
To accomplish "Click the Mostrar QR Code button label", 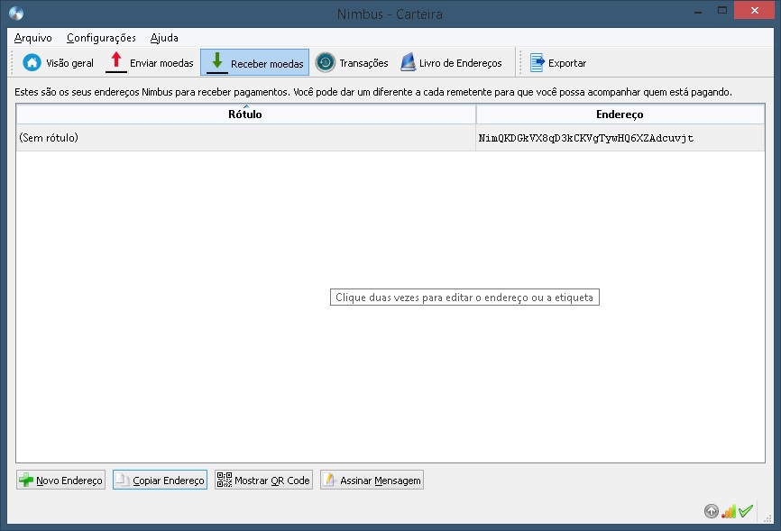I will (272, 481).
